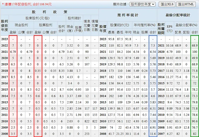
Task: Select total yield 7.44 for 2011
Action: coord(153,115)
